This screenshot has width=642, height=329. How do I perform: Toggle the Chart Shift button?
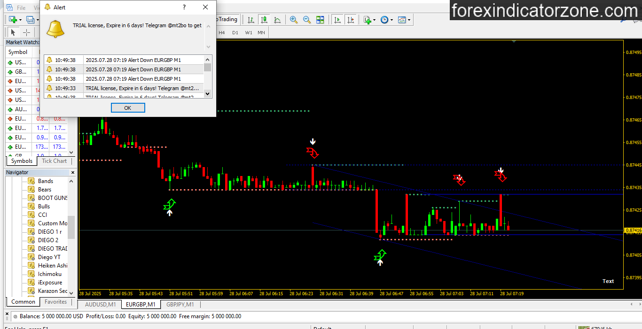pyautogui.click(x=351, y=20)
